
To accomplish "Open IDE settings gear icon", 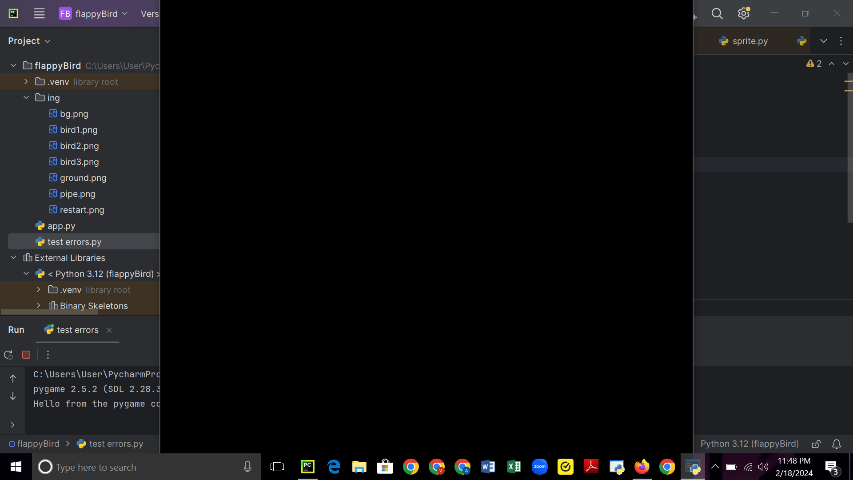I will click(x=744, y=13).
